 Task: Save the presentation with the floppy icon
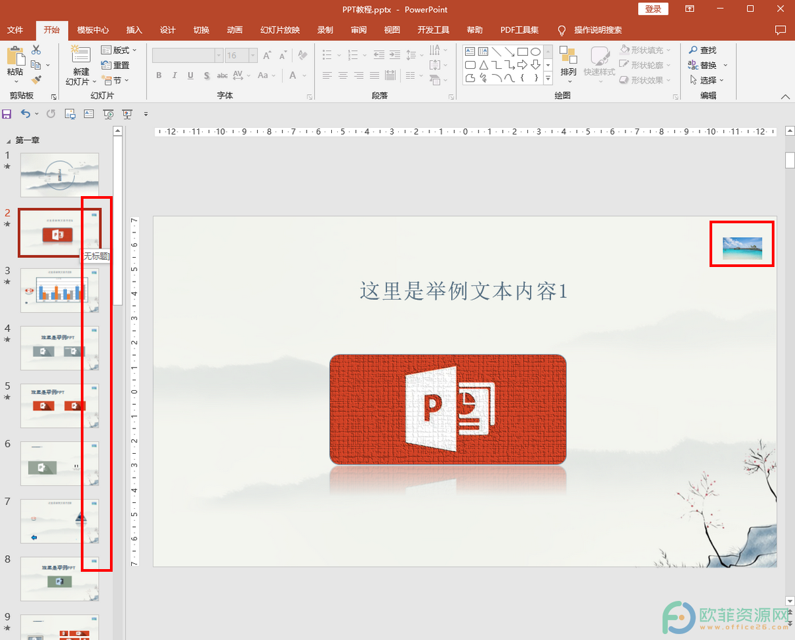7,114
